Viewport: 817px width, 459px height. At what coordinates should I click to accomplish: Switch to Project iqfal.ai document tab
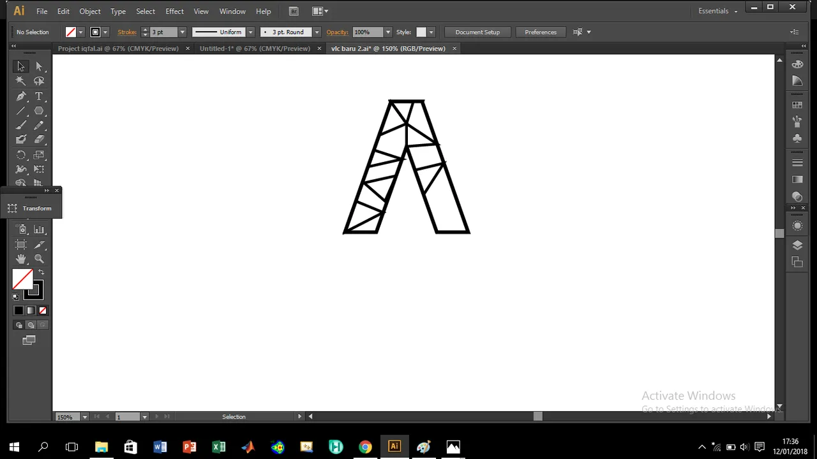[118, 48]
